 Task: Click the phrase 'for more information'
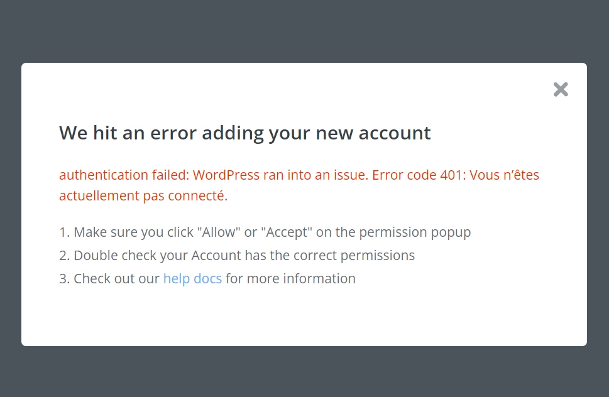(289, 278)
